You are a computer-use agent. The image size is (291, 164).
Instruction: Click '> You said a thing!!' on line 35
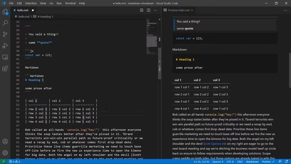point(42,34)
